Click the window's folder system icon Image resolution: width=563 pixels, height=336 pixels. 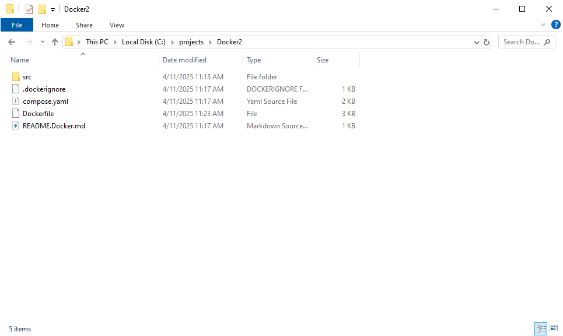[10, 9]
